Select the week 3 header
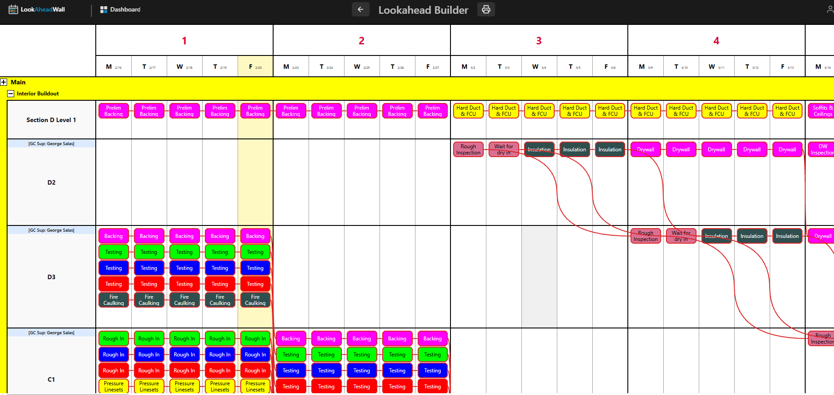 (539, 40)
